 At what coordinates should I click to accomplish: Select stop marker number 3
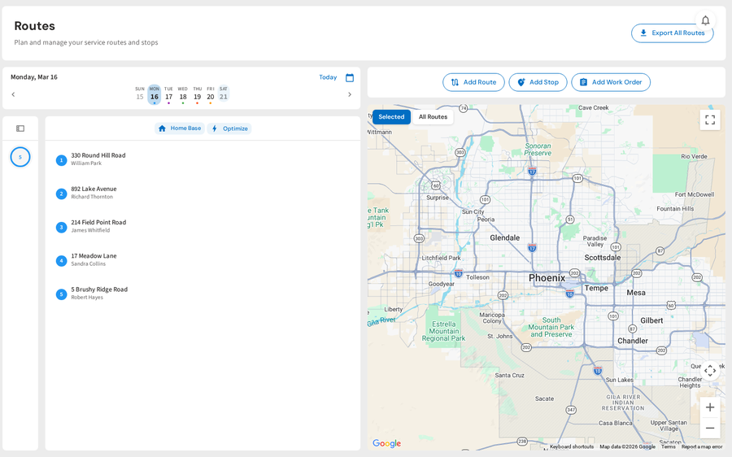coord(61,228)
